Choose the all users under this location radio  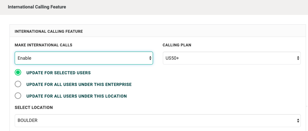[18, 96]
